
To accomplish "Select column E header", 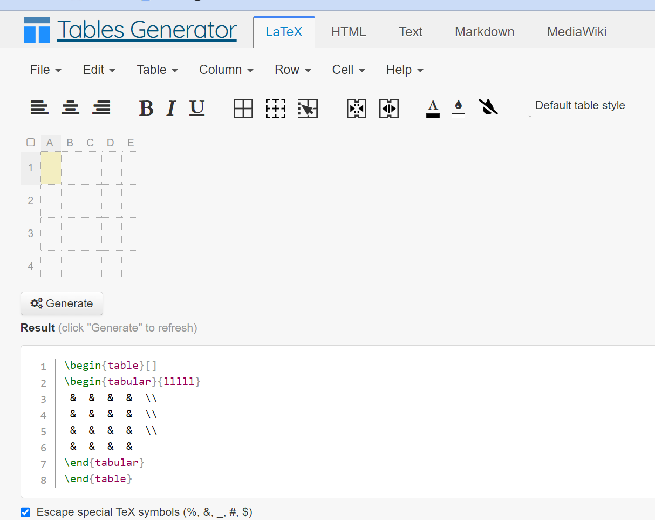I will click(131, 143).
